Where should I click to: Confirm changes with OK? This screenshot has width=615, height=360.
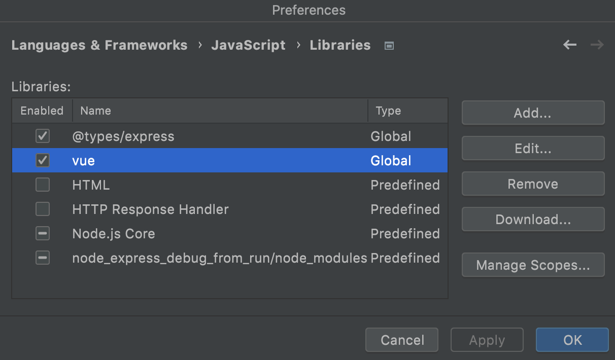[572, 340]
